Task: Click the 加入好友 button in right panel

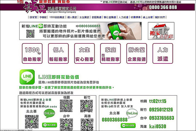Action: (x=129, y=125)
